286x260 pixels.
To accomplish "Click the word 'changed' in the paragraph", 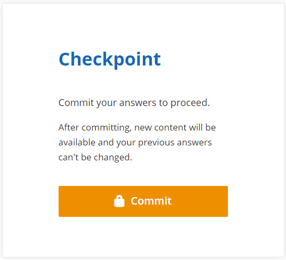I will [112, 158].
